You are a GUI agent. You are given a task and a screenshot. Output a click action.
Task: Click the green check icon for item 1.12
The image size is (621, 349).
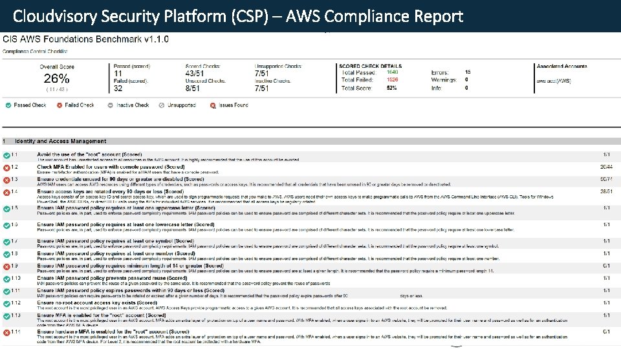(x=6, y=303)
